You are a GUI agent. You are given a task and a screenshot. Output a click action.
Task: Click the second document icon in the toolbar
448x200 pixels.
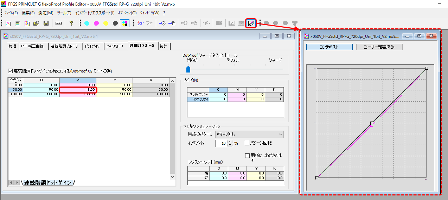[17, 23]
